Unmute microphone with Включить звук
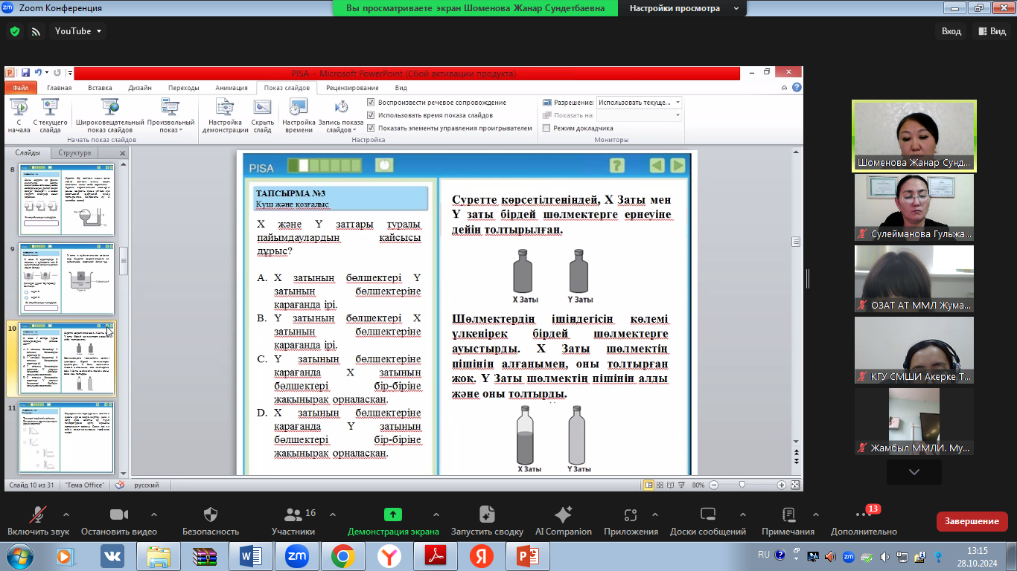The height and width of the screenshot is (571, 1017). click(38, 514)
